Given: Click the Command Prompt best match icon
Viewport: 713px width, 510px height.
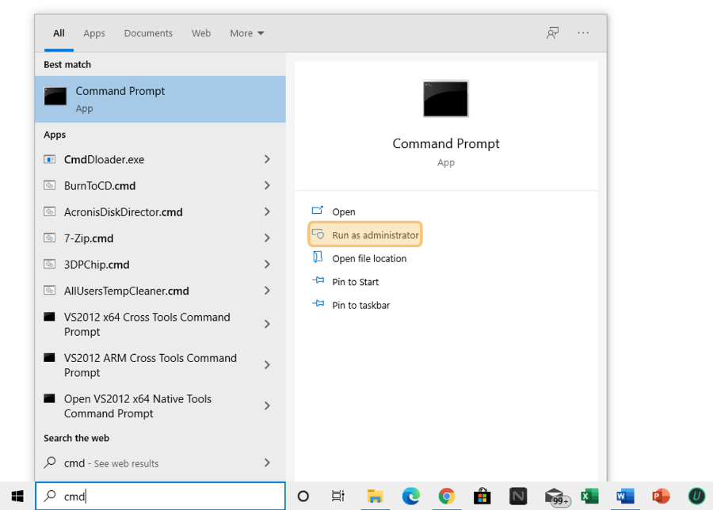Looking at the screenshot, I should tap(55, 97).
